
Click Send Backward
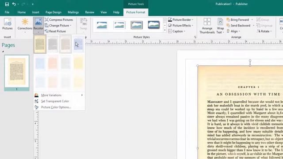pyautogui.click(x=238, y=26)
